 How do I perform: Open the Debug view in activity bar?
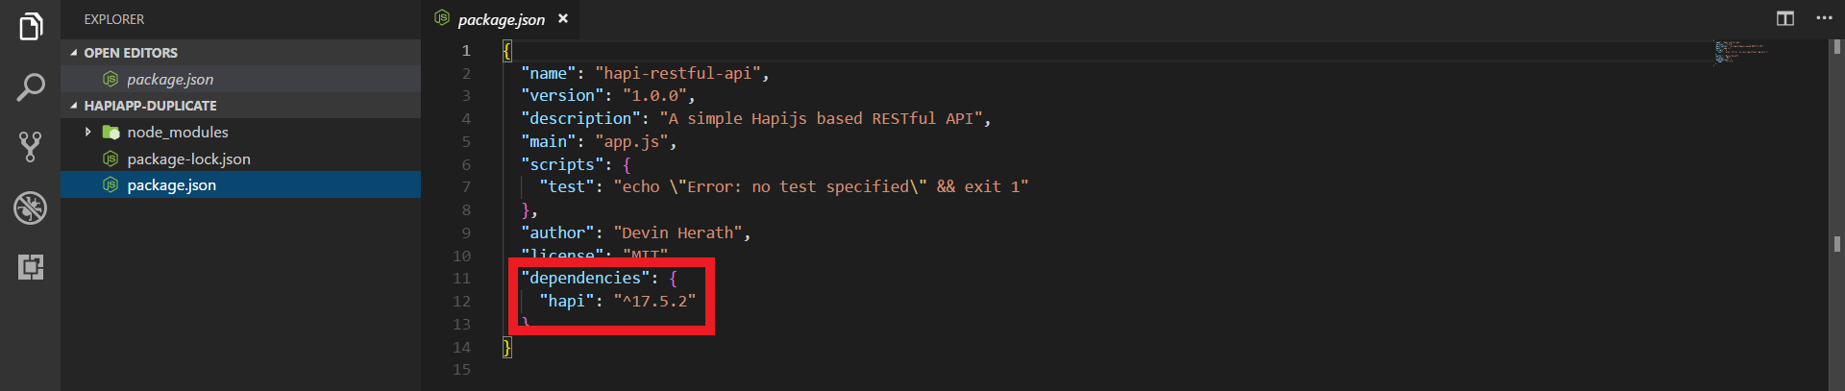[x=31, y=208]
